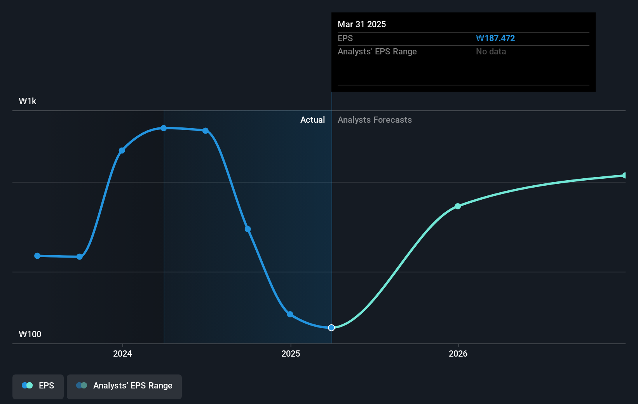Click the '₩100' y-axis label
The height and width of the screenshot is (404, 638).
coord(30,334)
